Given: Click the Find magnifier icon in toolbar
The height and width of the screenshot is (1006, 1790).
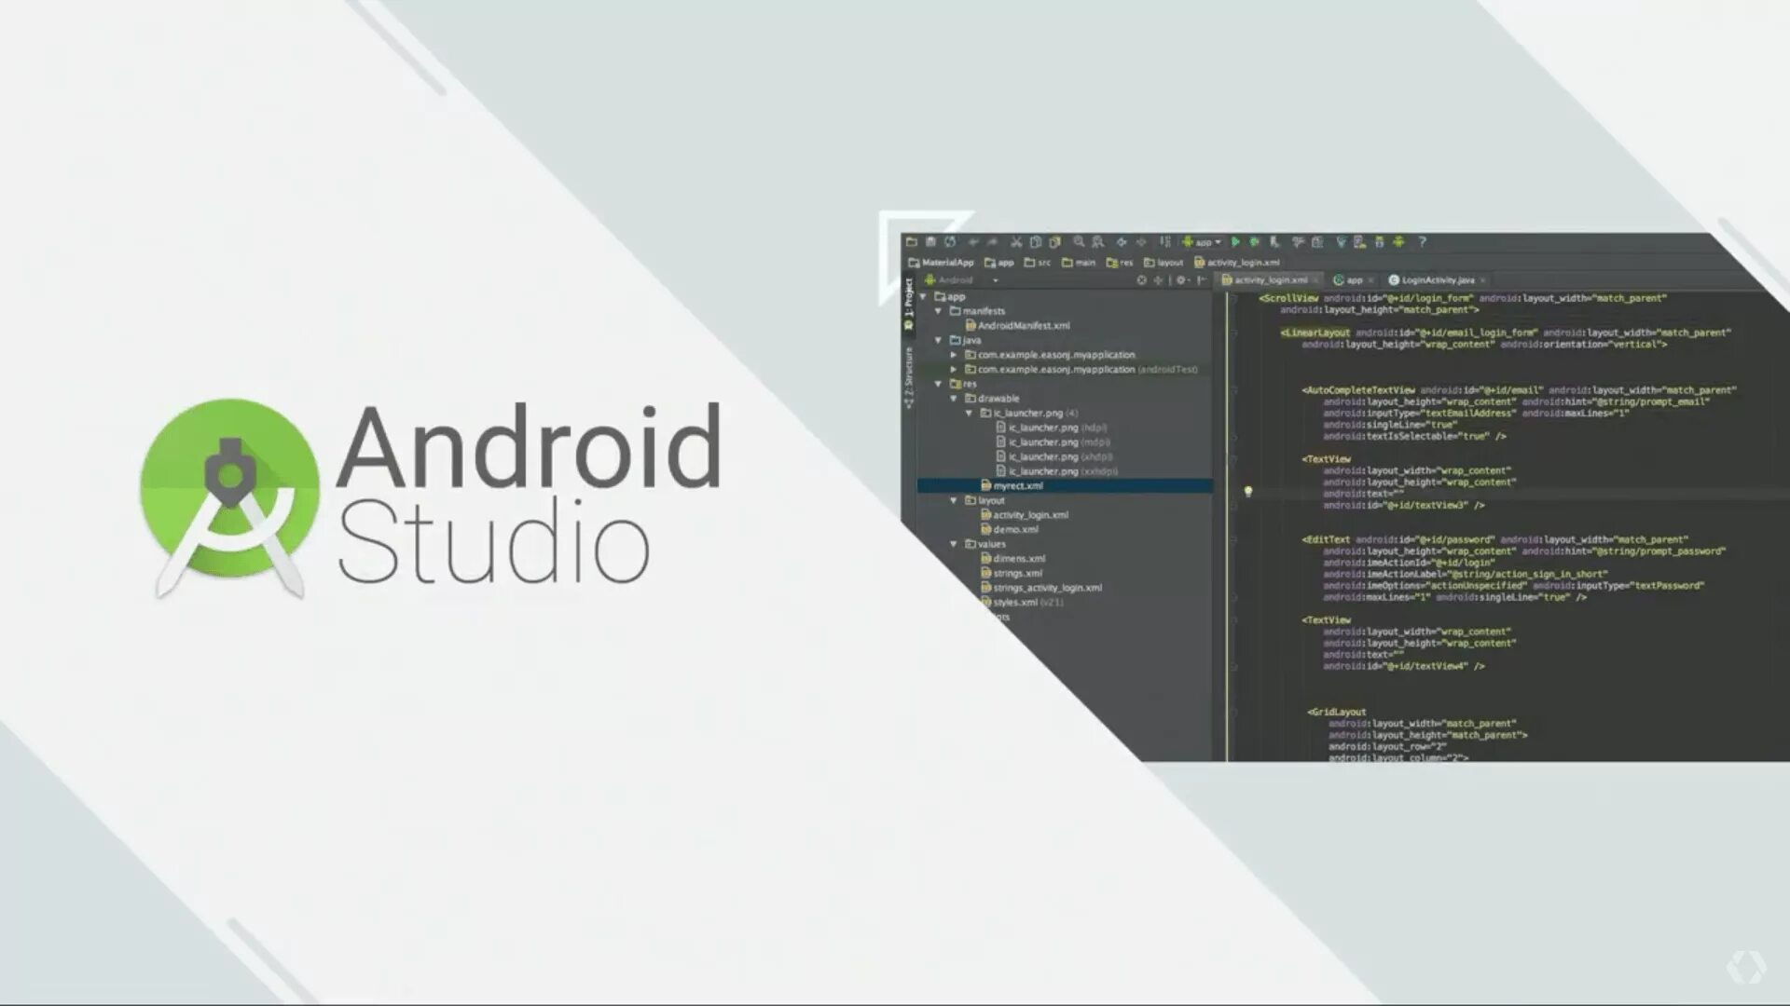Looking at the screenshot, I should pos(1079,242).
